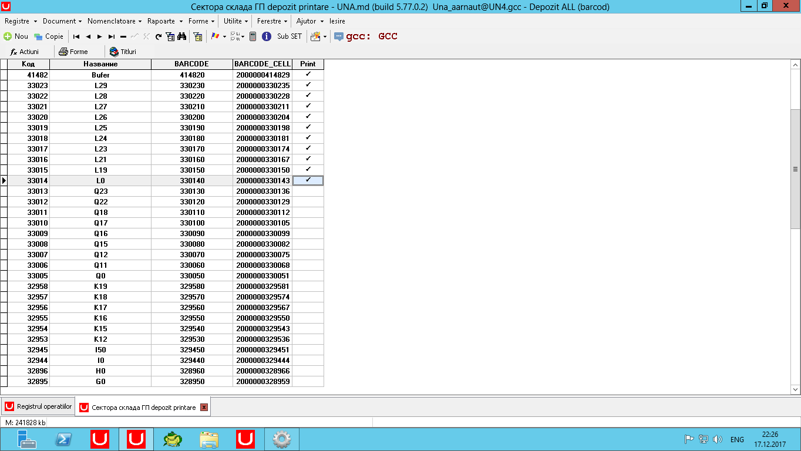Click the yellow filter icon after binoculars
The width and height of the screenshot is (801, 451).
(198, 36)
